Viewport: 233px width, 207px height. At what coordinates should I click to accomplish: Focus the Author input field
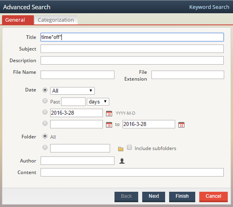[78, 161]
